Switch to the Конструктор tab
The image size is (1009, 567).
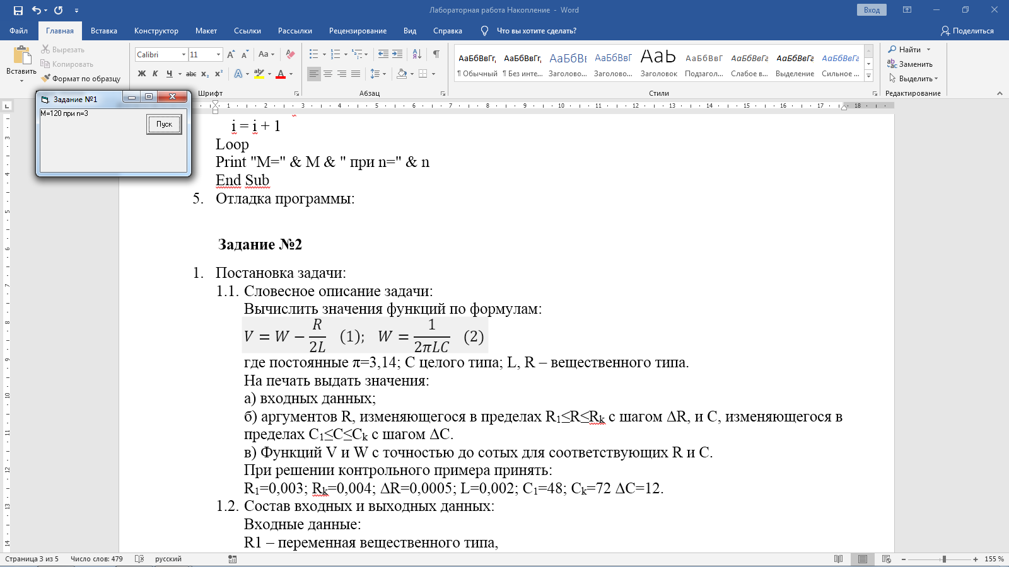[156, 31]
